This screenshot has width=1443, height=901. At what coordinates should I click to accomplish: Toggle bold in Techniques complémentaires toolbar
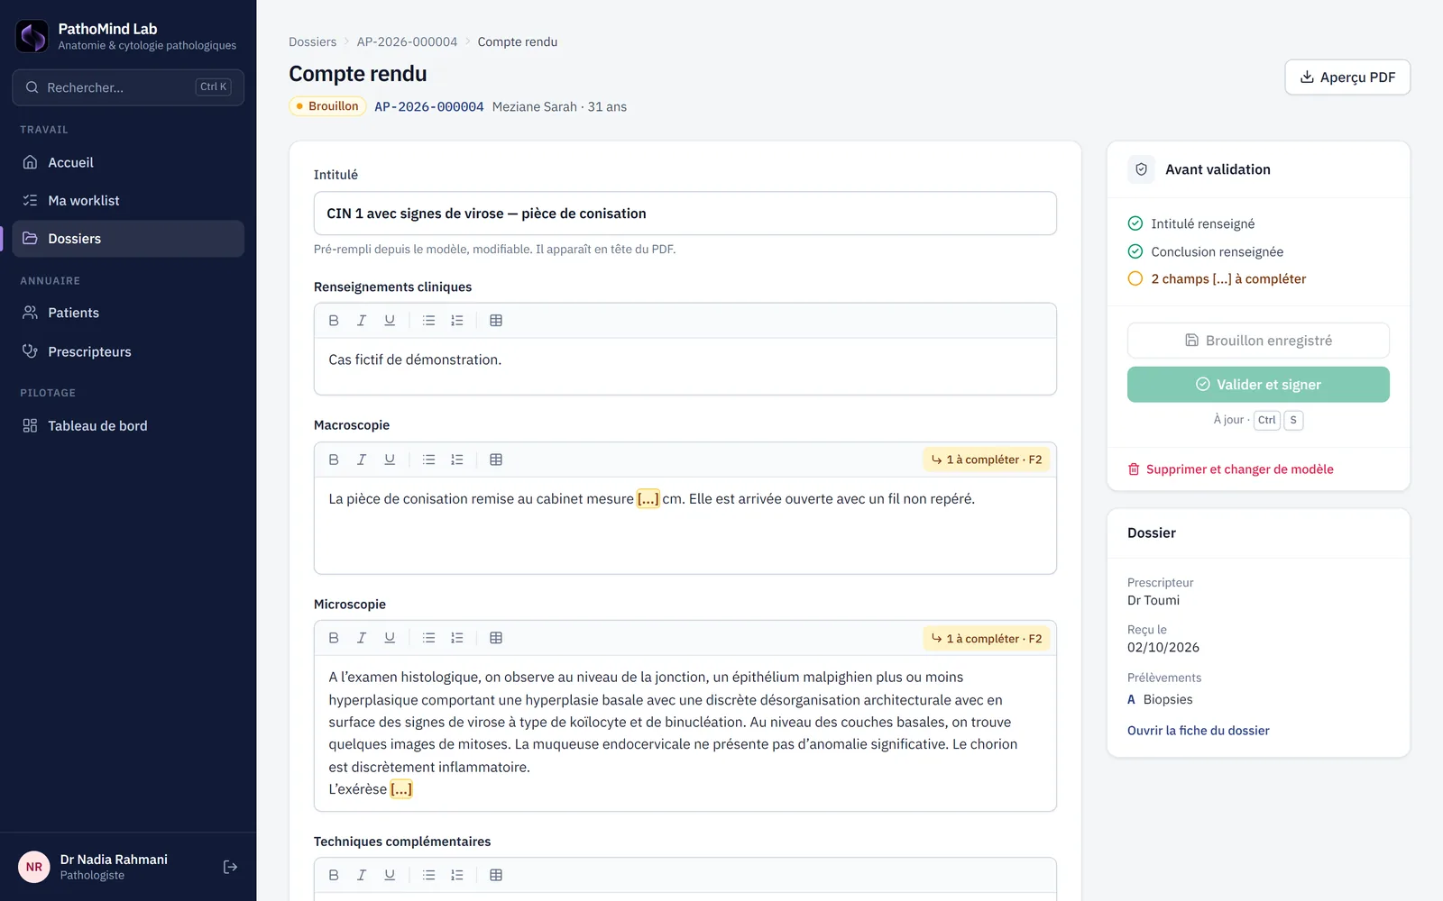tap(334, 875)
